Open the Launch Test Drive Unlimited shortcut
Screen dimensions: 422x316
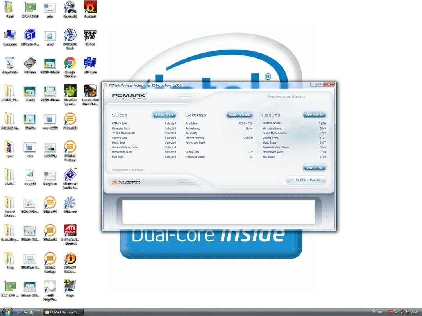click(90, 95)
